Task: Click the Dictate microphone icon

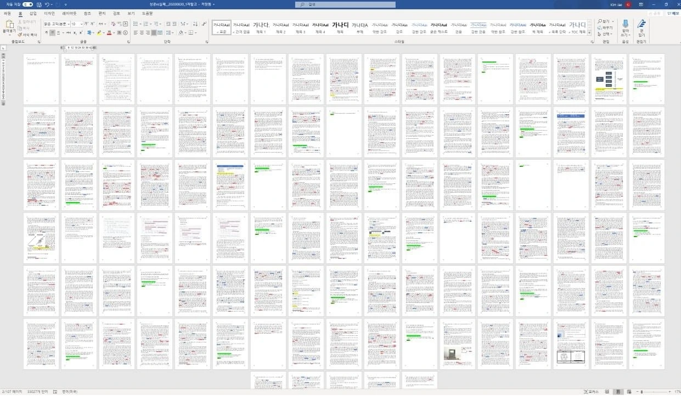Action: (x=625, y=24)
